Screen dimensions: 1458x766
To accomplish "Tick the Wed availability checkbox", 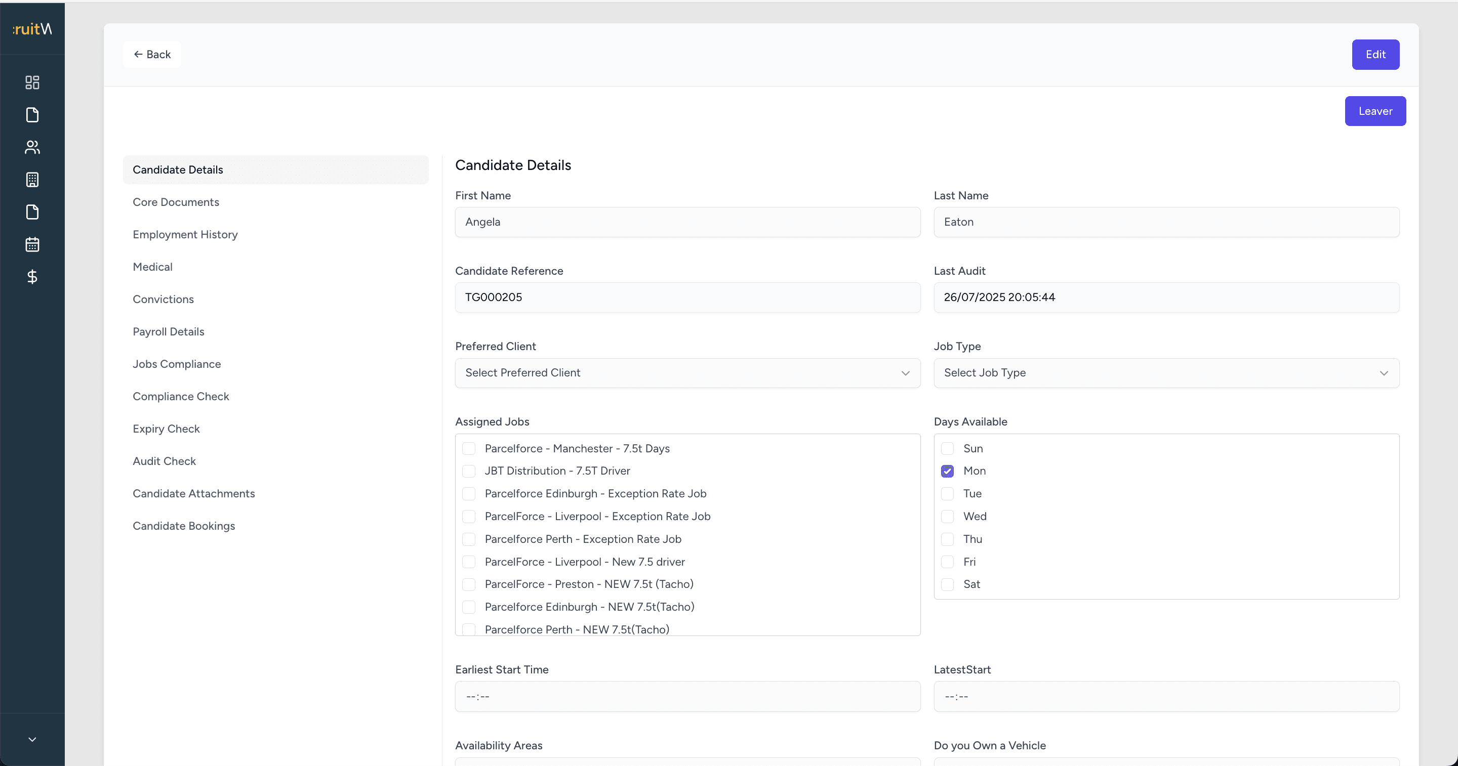I will pyautogui.click(x=948, y=517).
